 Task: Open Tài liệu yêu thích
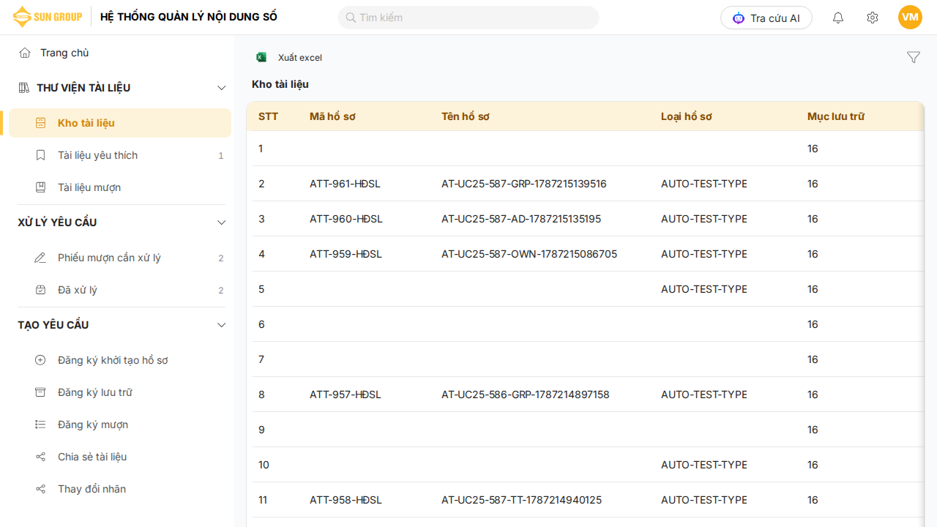[x=119, y=155]
